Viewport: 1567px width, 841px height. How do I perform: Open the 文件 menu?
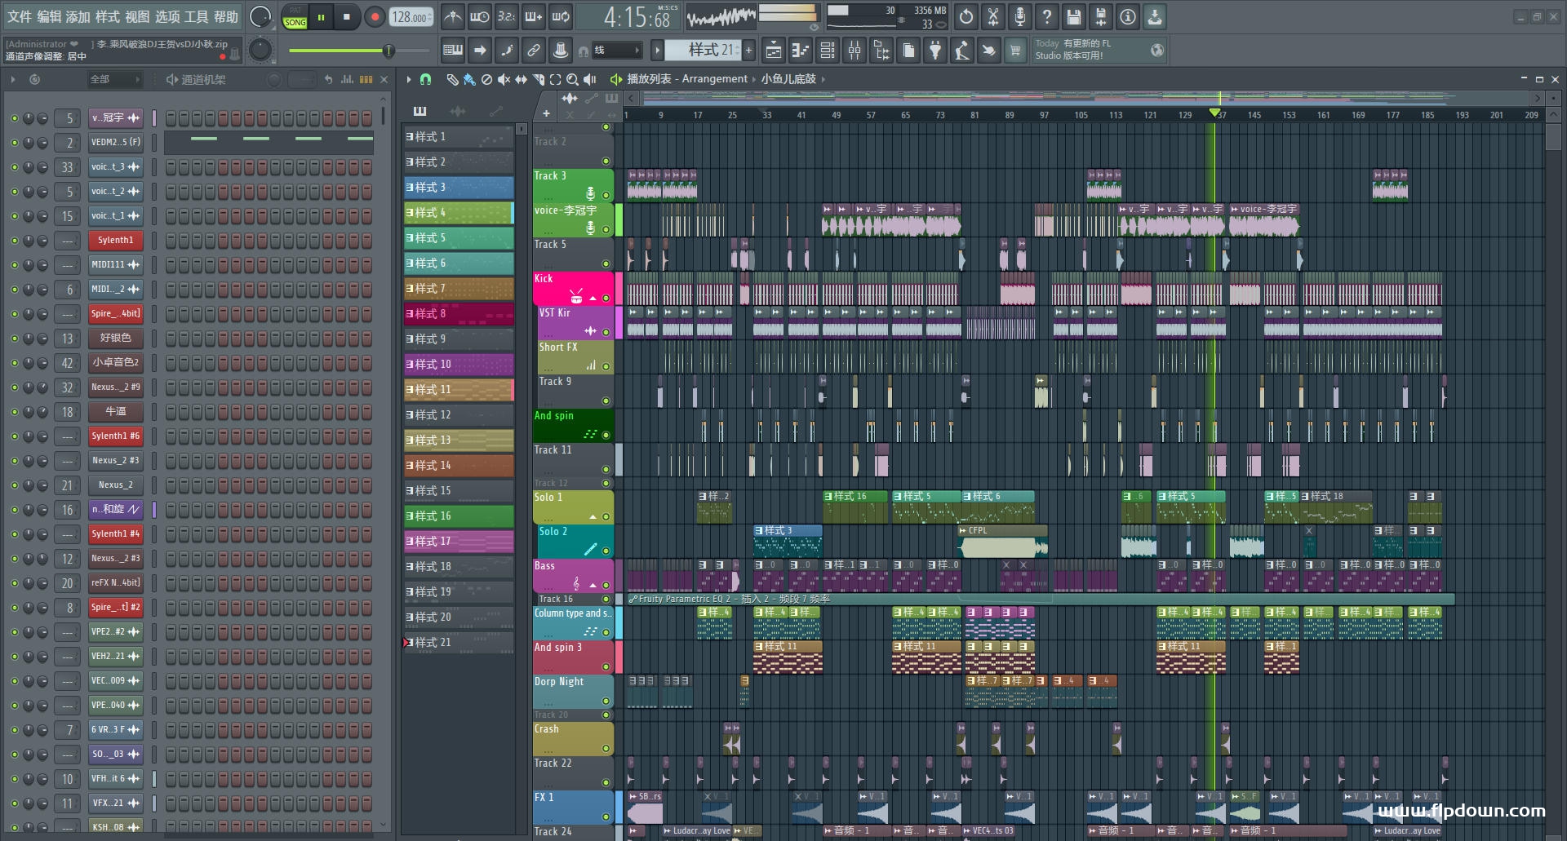pos(20,17)
